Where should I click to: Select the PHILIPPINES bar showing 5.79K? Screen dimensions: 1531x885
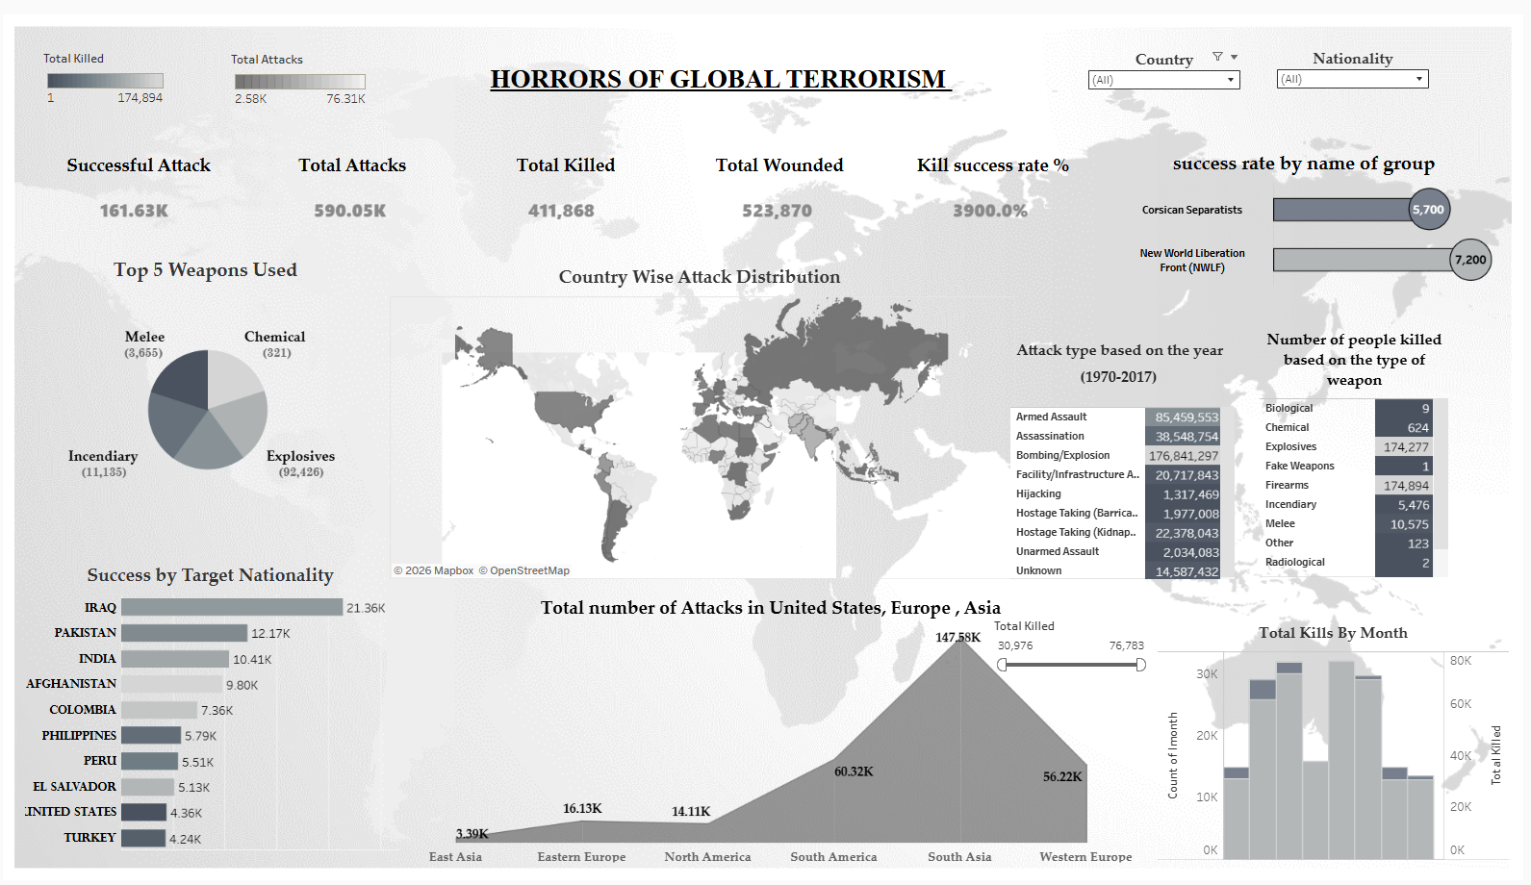[151, 735]
